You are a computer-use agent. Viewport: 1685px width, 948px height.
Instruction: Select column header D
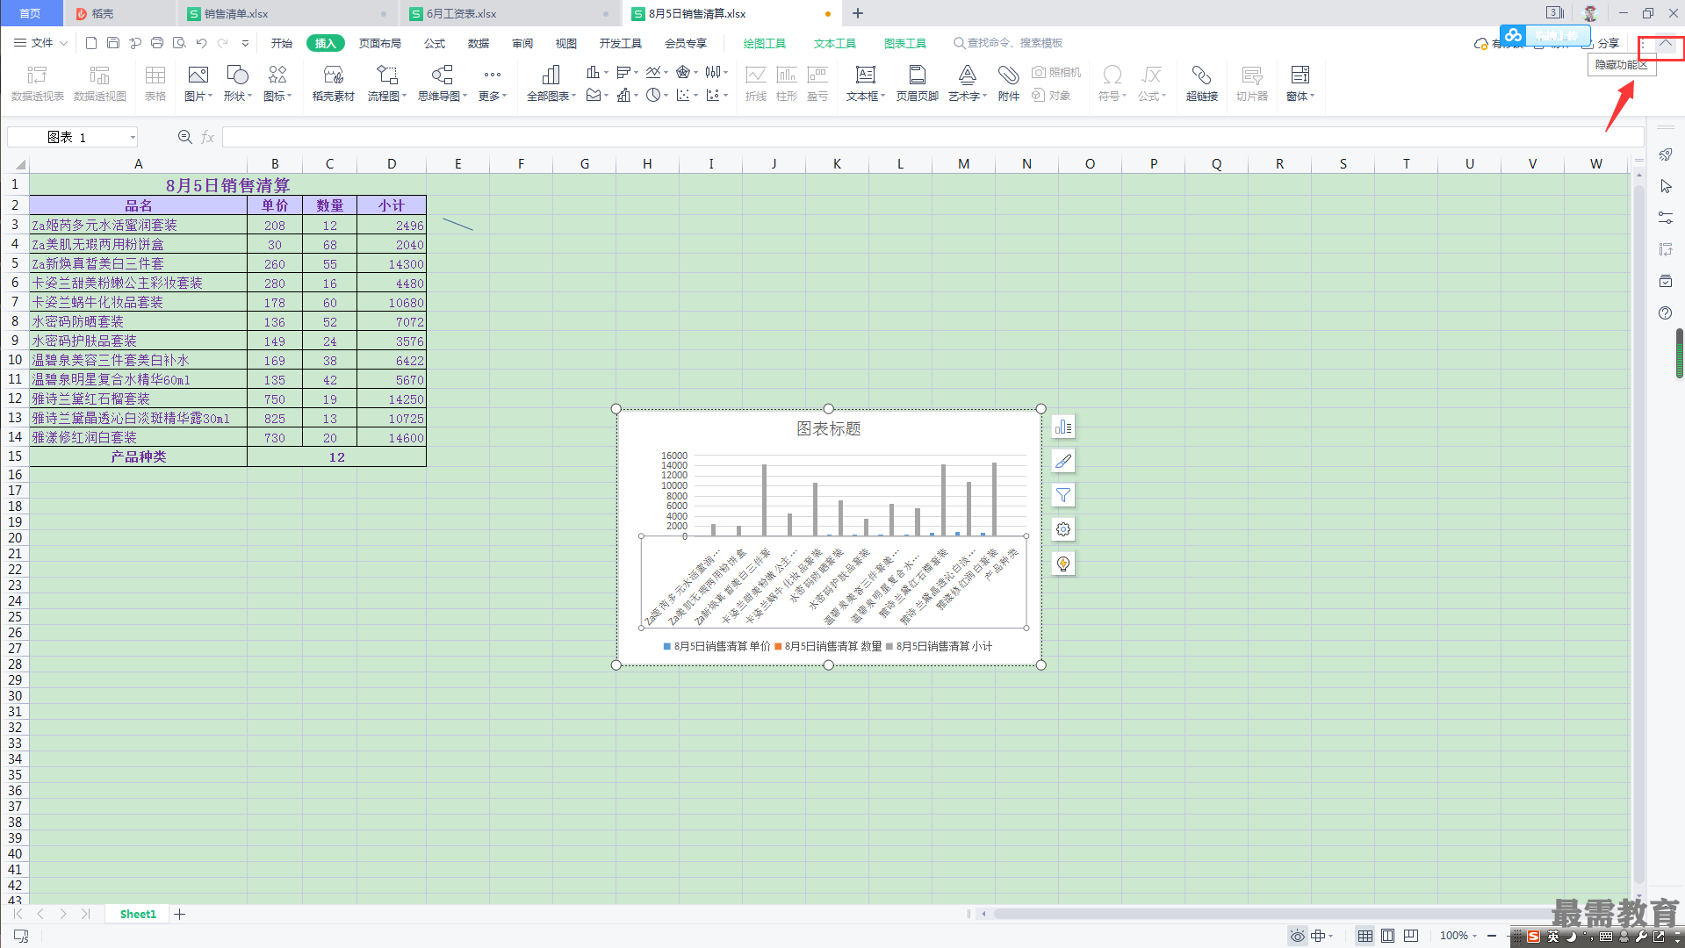click(x=392, y=164)
